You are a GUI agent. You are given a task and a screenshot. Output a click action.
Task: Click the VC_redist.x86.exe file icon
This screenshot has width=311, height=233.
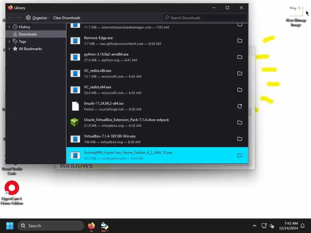click(x=75, y=73)
